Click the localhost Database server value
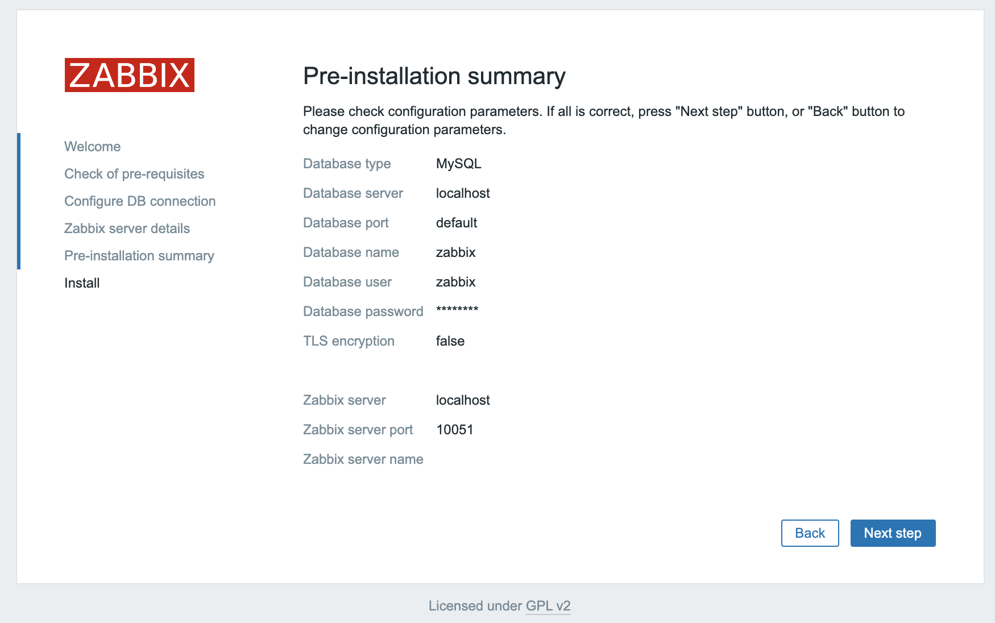Screen dimensions: 995x623 [x=462, y=193]
